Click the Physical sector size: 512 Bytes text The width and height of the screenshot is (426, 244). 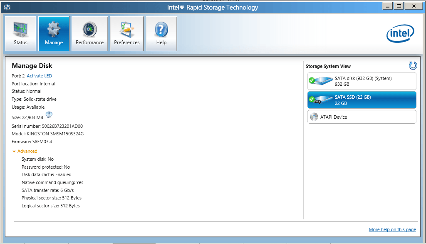pos(52,198)
